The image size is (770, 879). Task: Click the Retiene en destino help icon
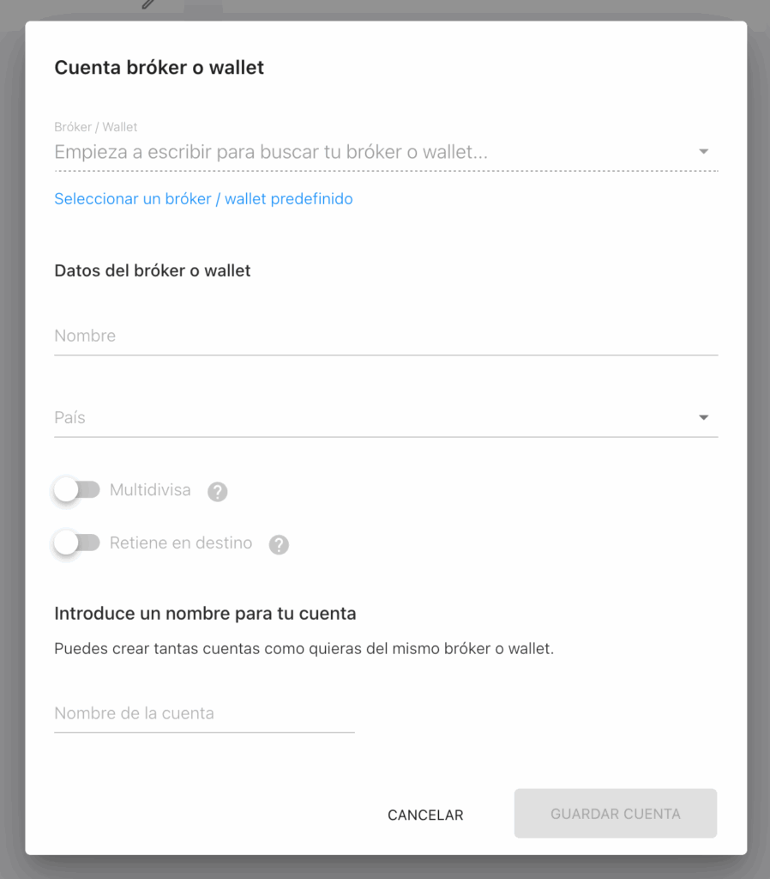pyautogui.click(x=279, y=544)
